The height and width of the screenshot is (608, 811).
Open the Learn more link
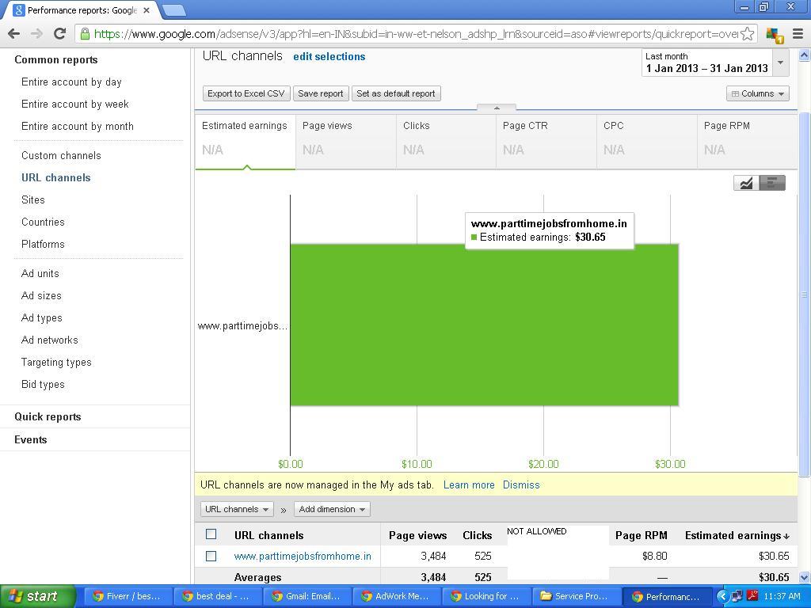pyautogui.click(x=469, y=485)
